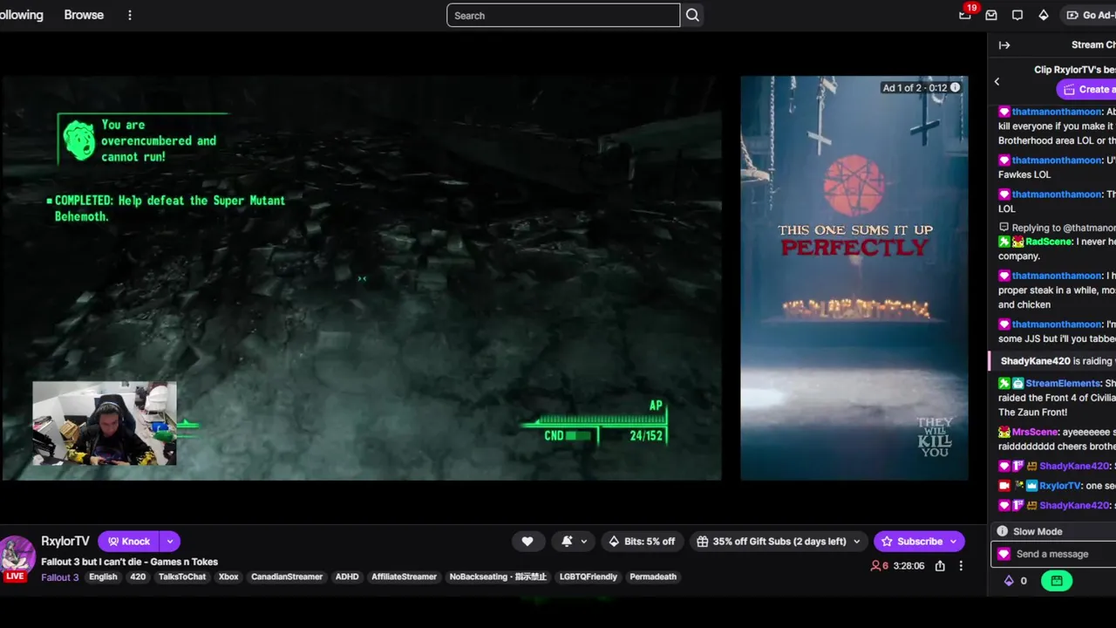Click the reply icon above RadScene message
The image size is (1116, 628).
(1004, 228)
